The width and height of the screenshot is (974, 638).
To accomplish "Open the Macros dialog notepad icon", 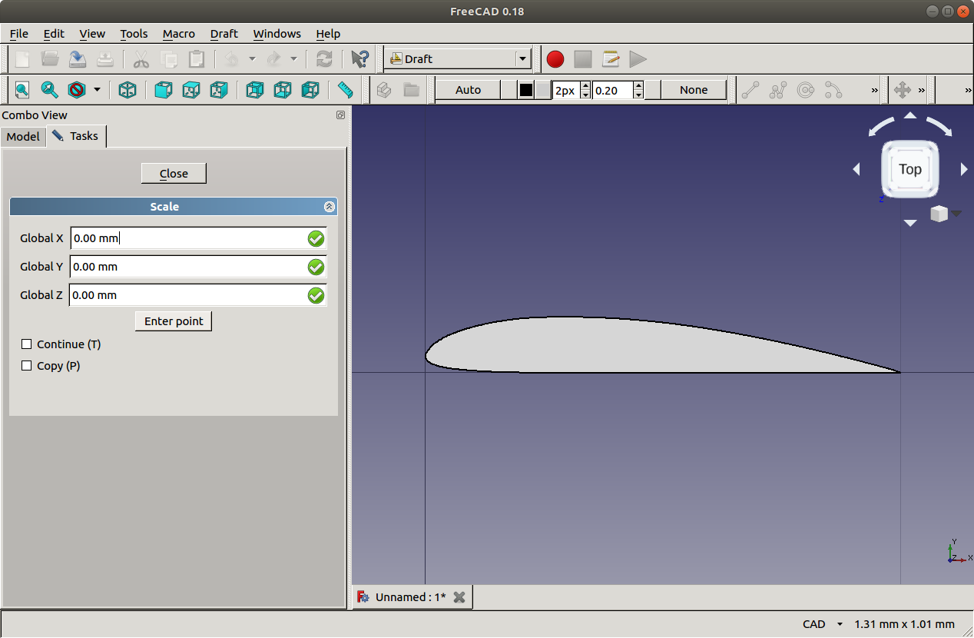I will pos(611,59).
